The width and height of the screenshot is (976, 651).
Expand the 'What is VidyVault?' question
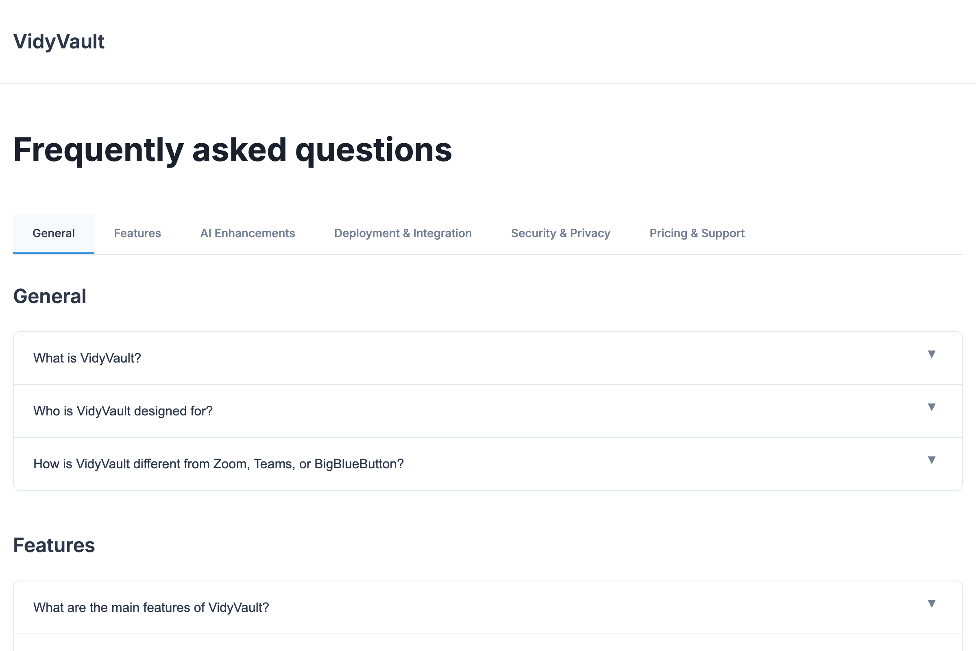point(488,358)
